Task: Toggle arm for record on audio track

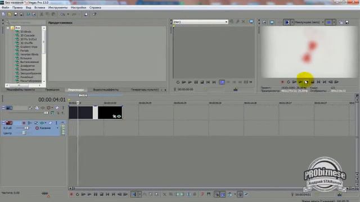Action: [24, 123]
